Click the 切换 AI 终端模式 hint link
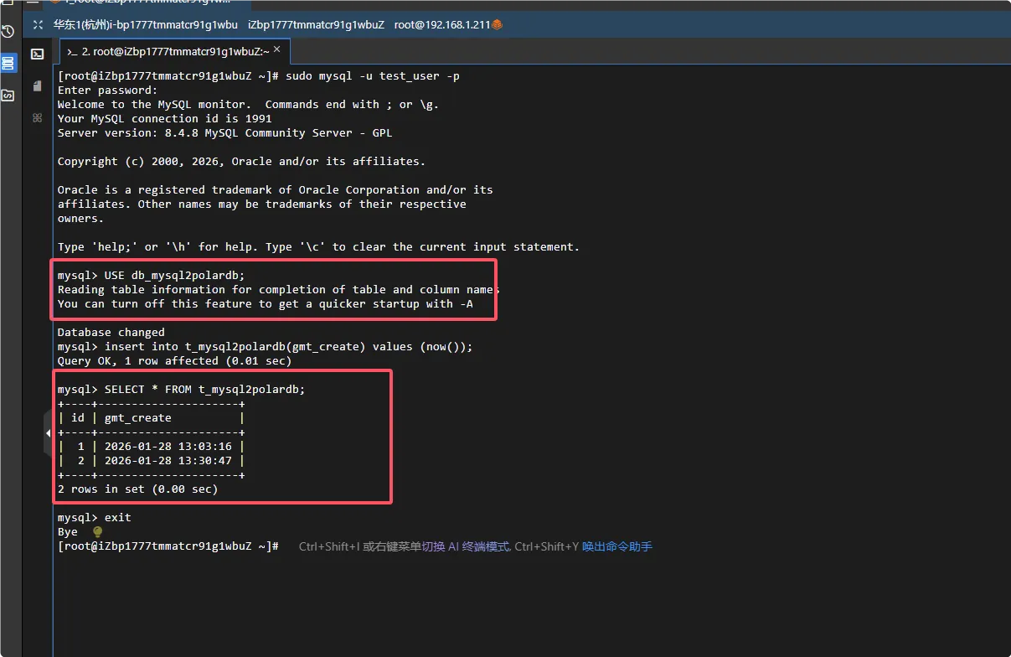Viewport: 1011px width, 657px height. (x=466, y=546)
